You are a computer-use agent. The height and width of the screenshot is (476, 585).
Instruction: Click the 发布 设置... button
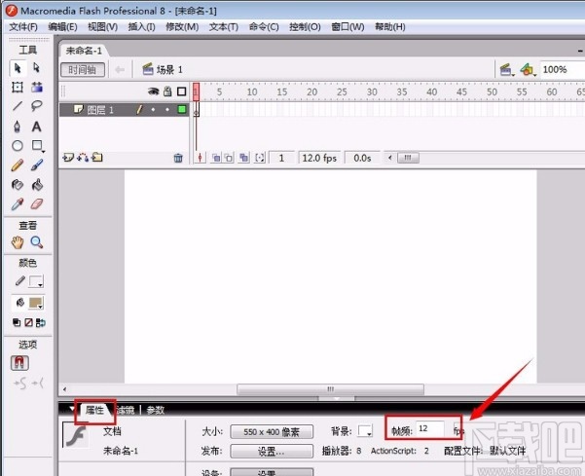[x=272, y=452]
